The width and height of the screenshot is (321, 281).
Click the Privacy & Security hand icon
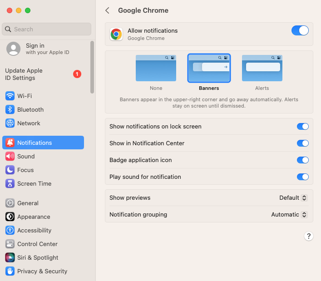click(10, 271)
